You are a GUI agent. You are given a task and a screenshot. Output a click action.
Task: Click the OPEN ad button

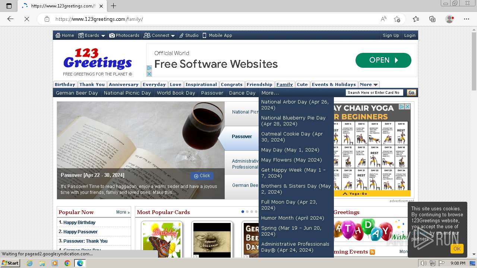383,60
